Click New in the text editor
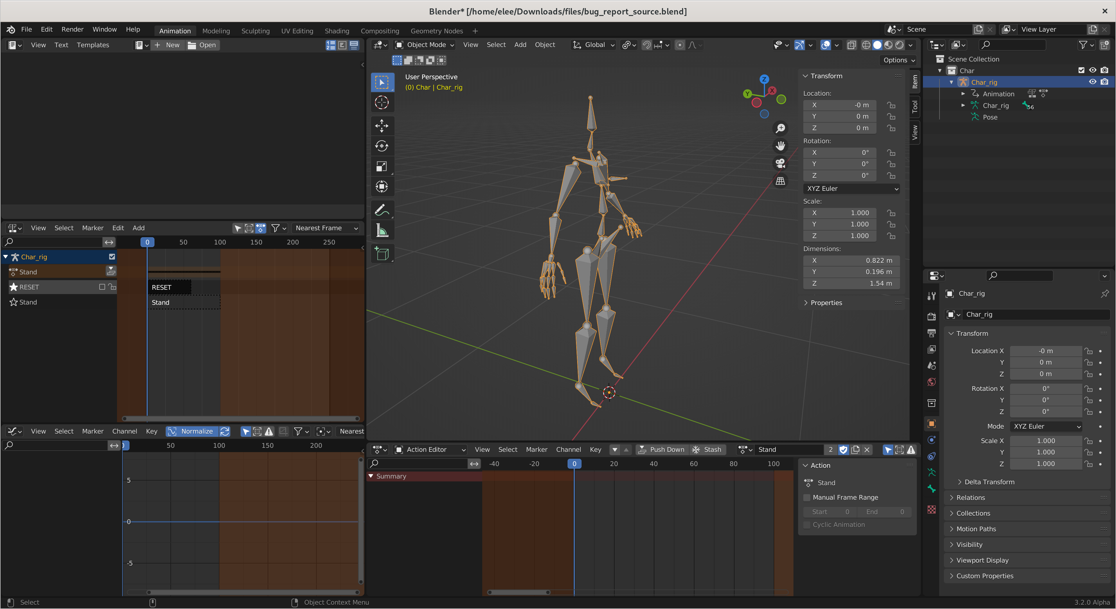 168,45
